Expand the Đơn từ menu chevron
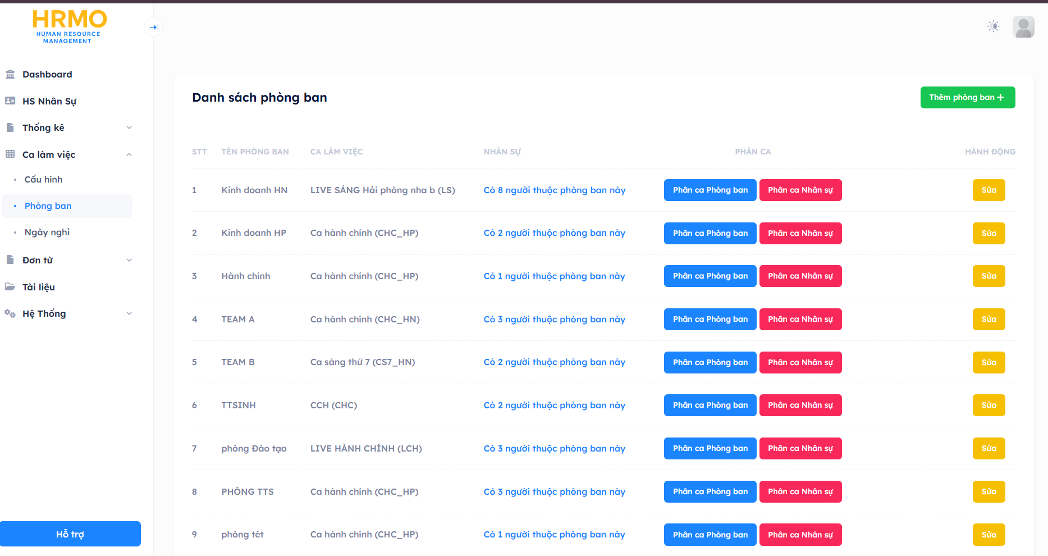1048x556 pixels. 129,260
